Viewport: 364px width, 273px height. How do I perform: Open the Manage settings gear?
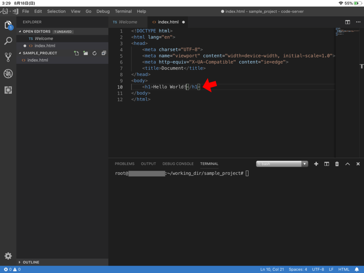click(8, 256)
